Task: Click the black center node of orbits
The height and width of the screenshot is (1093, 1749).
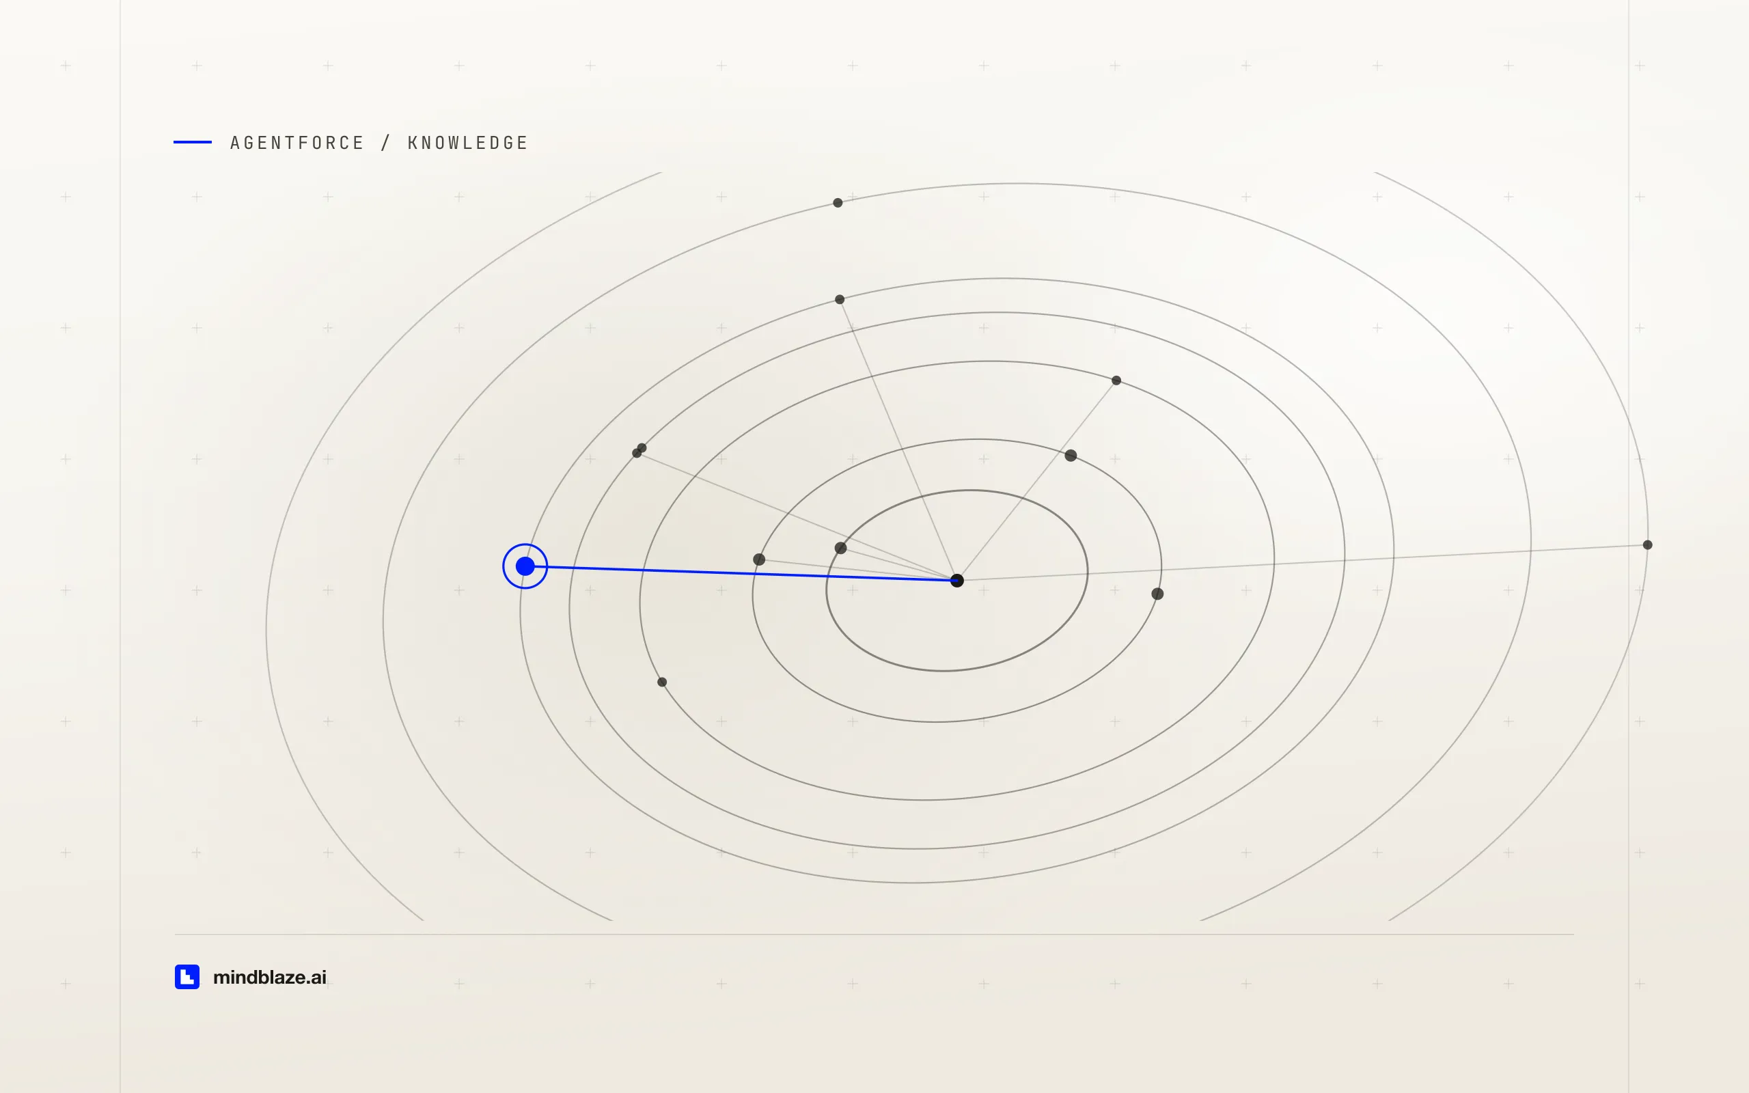Action: [957, 581]
